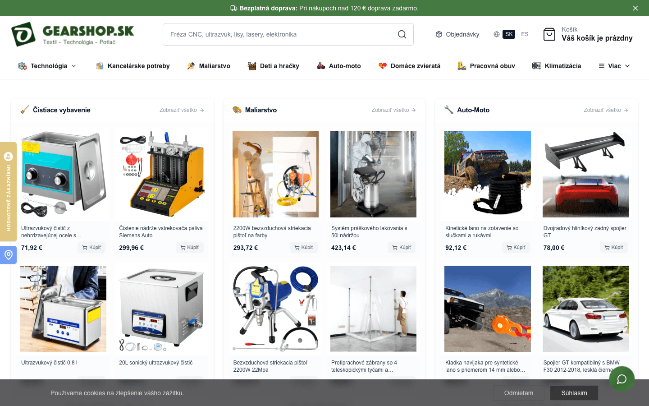Expand the Technológia dropdown menu
The height and width of the screenshot is (406, 649).
tap(47, 66)
